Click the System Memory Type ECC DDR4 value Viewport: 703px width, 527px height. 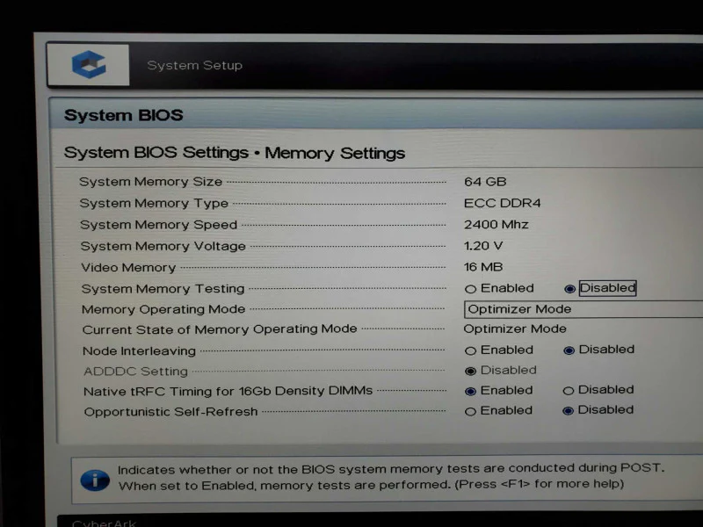(x=502, y=203)
